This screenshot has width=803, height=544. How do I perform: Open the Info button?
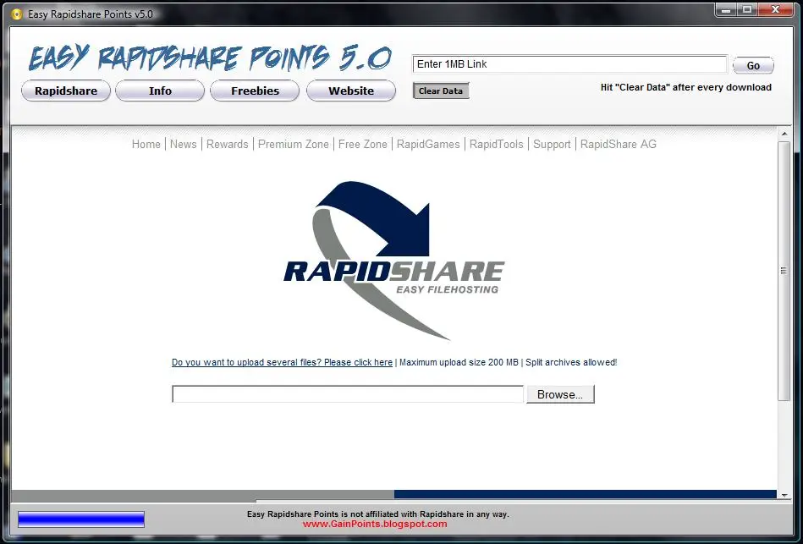pyautogui.click(x=160, y=91)
